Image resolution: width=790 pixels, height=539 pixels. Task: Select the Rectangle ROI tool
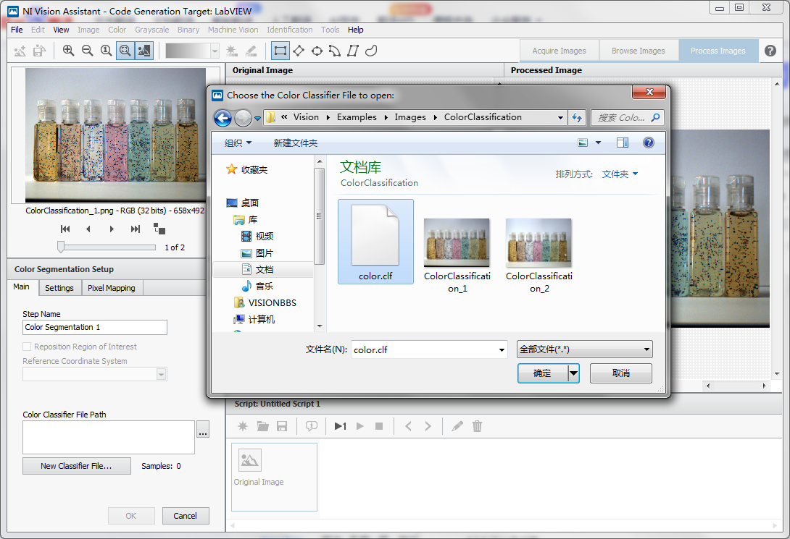tap(280, 51)
